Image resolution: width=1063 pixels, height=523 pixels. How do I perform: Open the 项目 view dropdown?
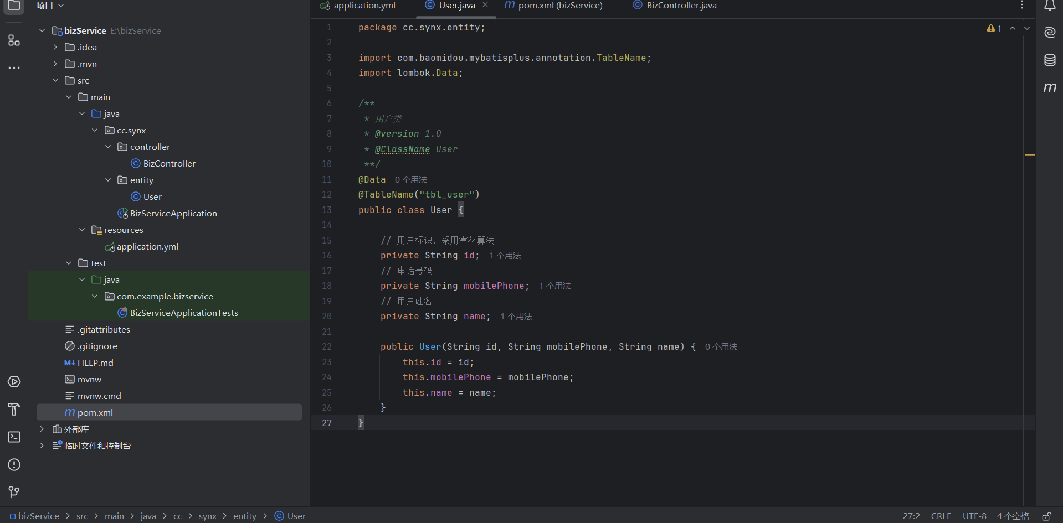tap(50, 6)
